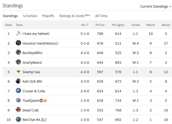Open the Swamp Gas fleur-de-lis logo
172x124 pixels.
tap(18, 71)
